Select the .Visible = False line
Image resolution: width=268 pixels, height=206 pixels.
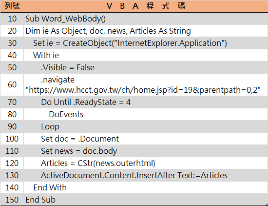click(x=68, y=67)
